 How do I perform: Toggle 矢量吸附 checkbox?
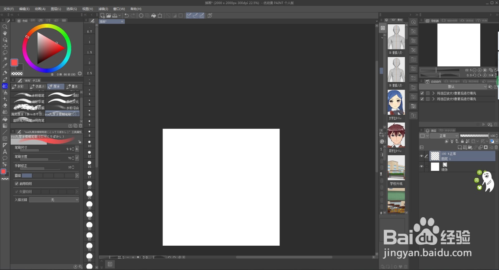click(x=17, y=192)
